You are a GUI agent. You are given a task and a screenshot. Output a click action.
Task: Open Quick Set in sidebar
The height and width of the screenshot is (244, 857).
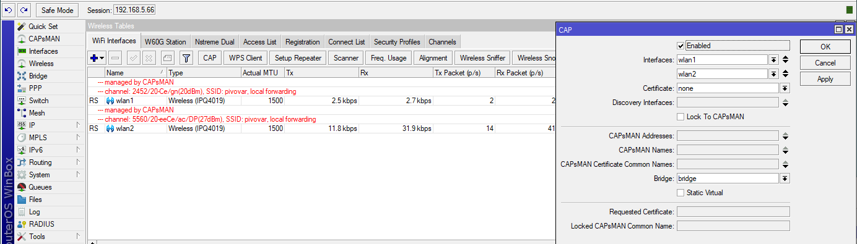pos(43,27)
